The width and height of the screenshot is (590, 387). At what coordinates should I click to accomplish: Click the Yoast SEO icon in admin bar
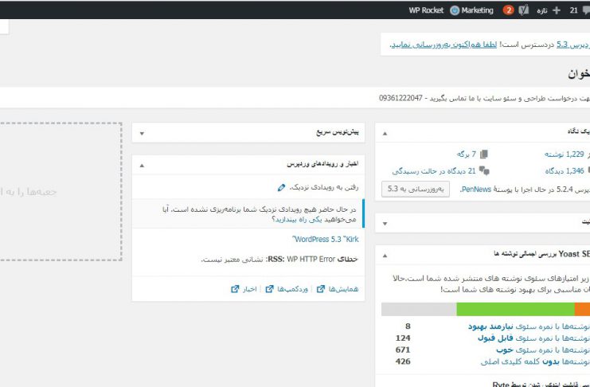click(524, 10)
